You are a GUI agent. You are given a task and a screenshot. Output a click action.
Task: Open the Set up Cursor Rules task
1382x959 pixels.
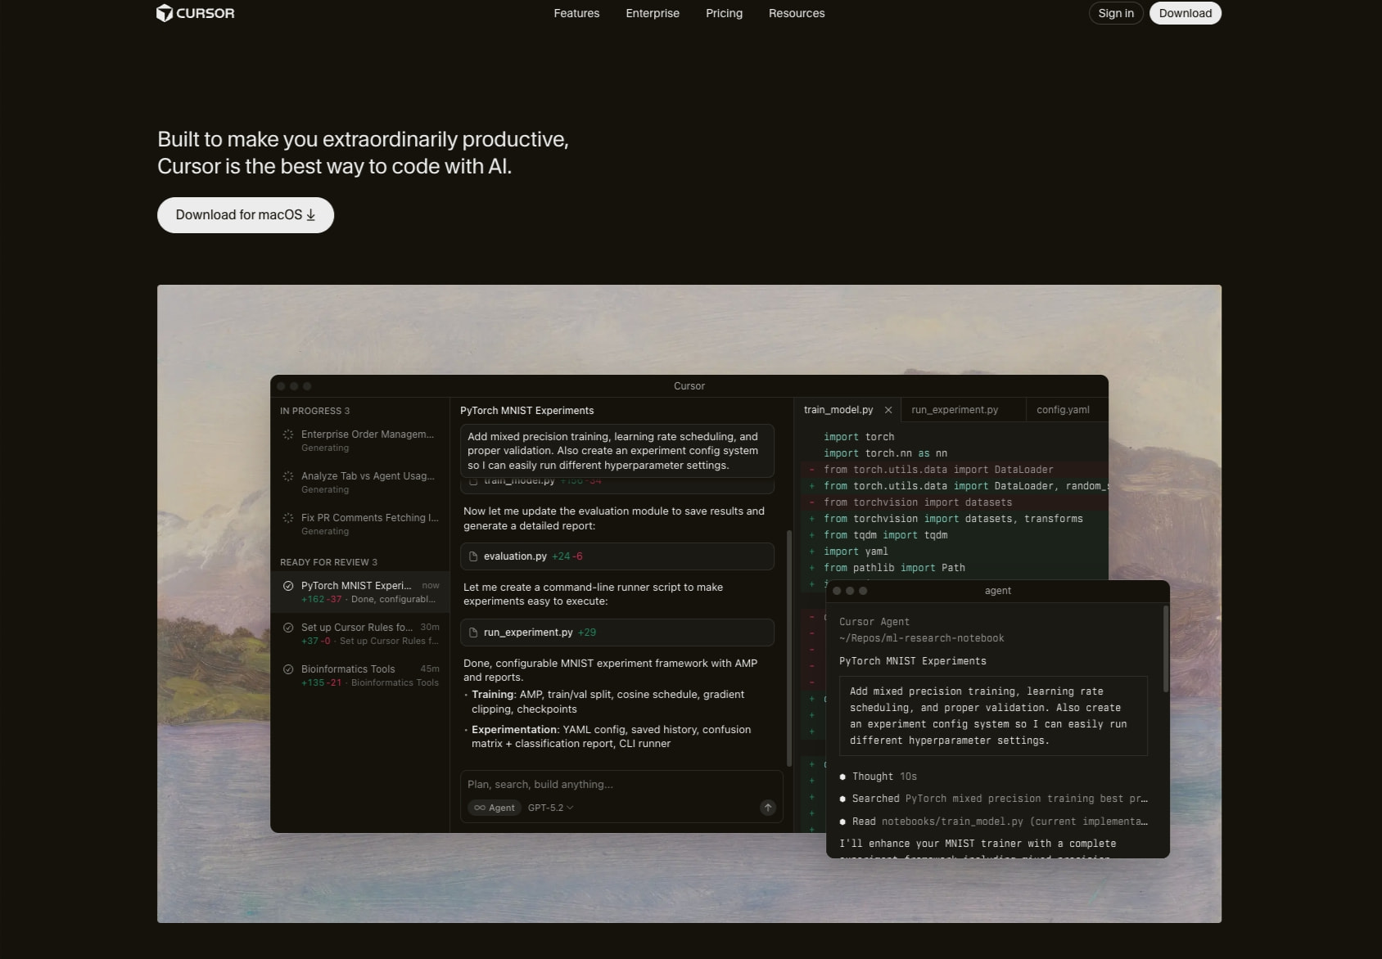[360, 633]
